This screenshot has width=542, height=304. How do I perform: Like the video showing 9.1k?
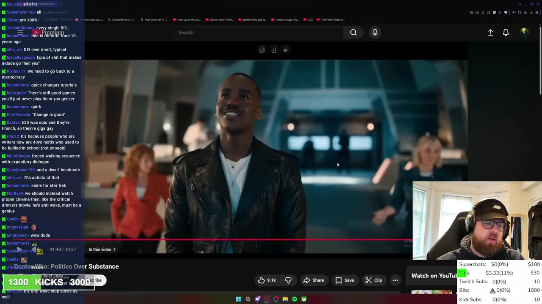[x=267, y=280]
